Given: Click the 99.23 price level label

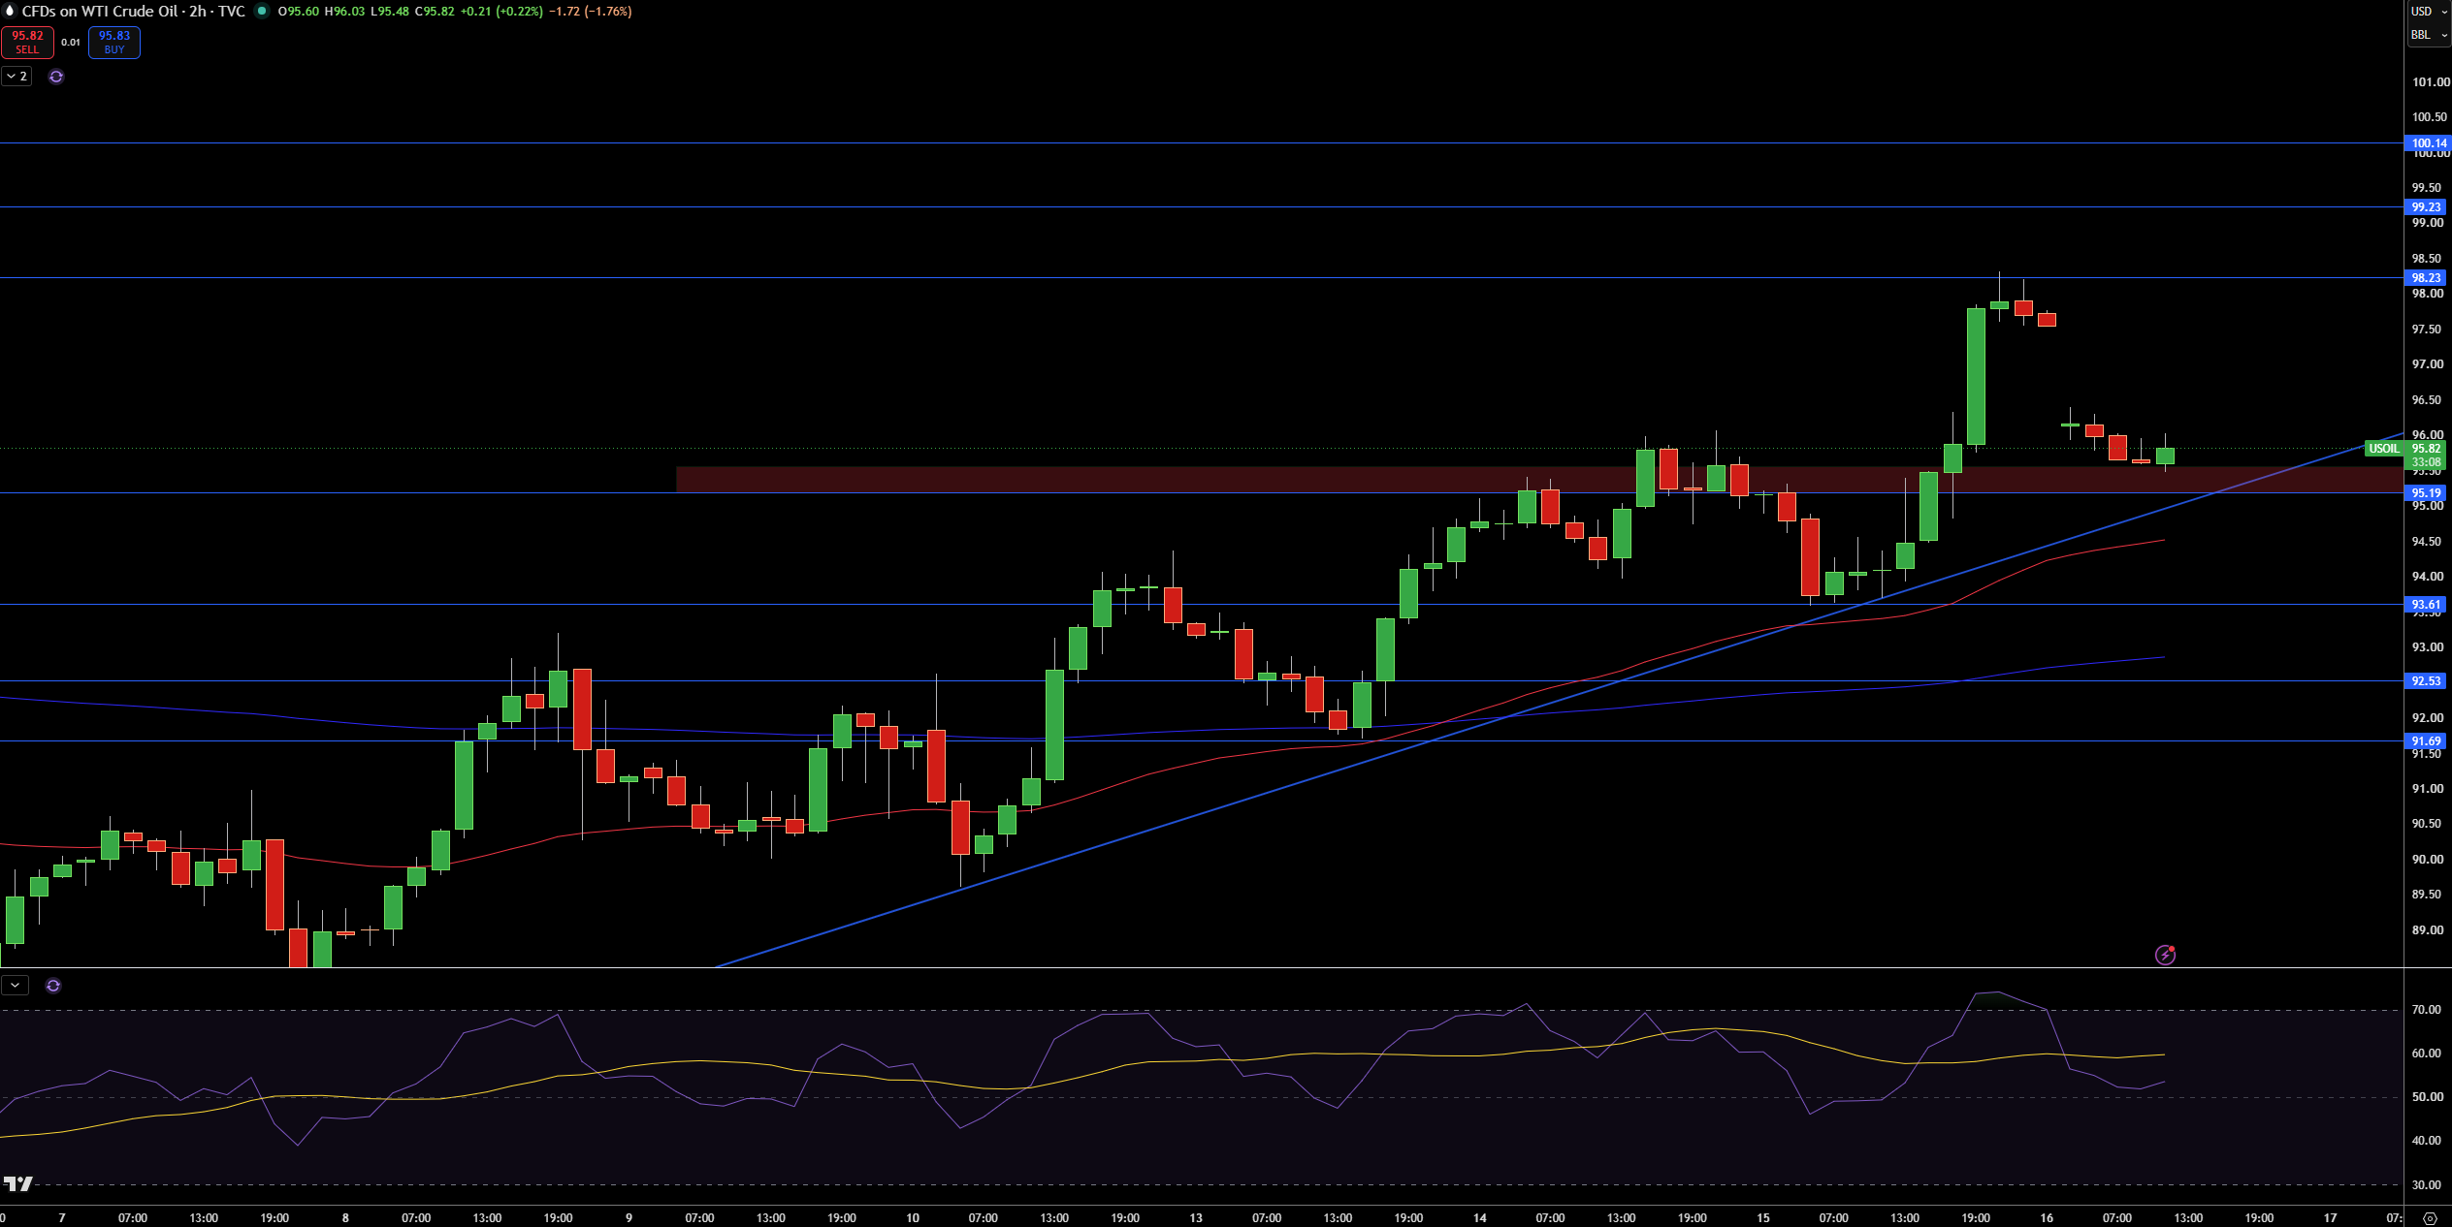Looking at the screenshot, I should click(2426, 207).
